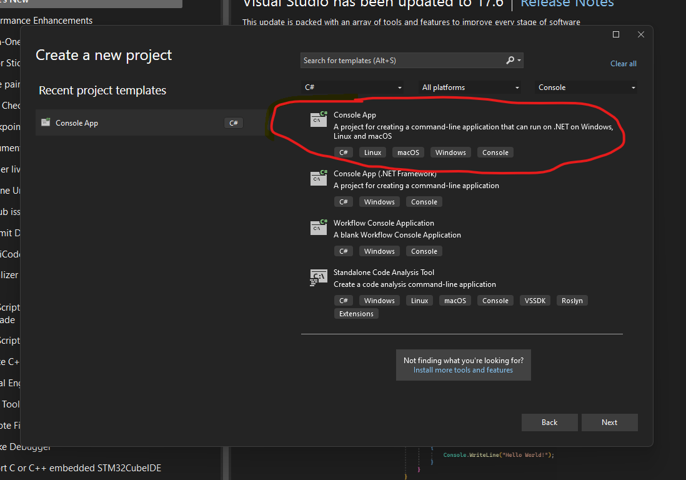Click the Linux tag under Console App
This screenshot has width=686, height=480.
373,152
